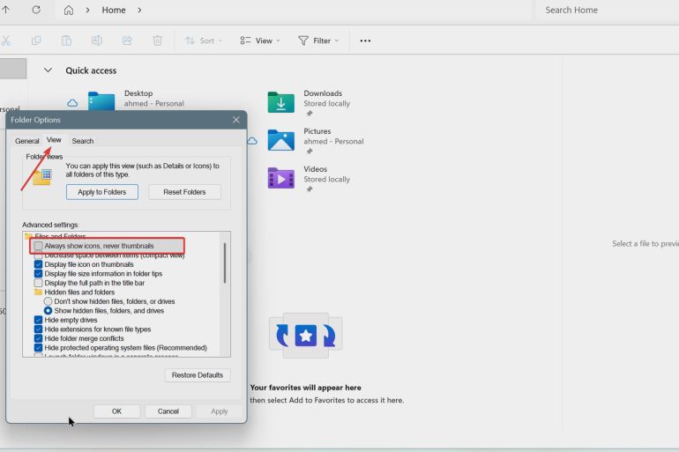Click the Rename icon in toolbar
Screen dimensions: 679x452
[x=97, y=41]
